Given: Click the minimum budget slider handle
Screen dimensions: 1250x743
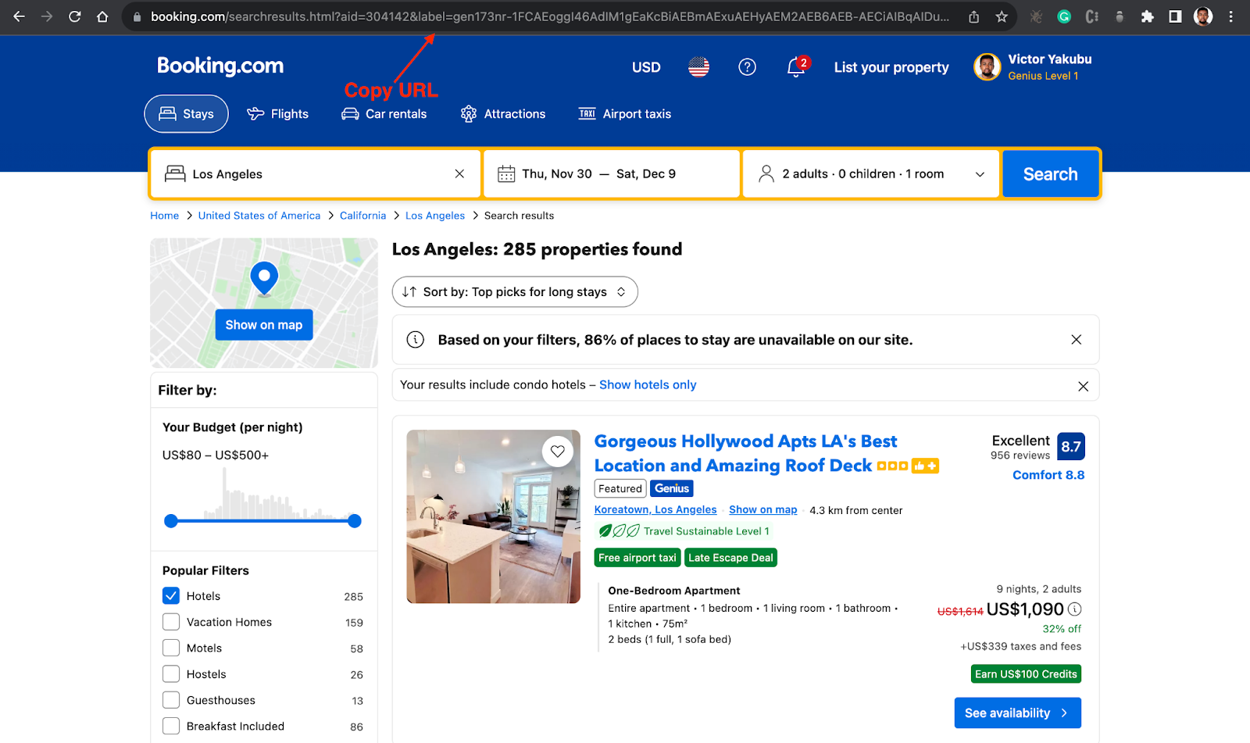Looking at the screenshot, I should coord(171,521).
